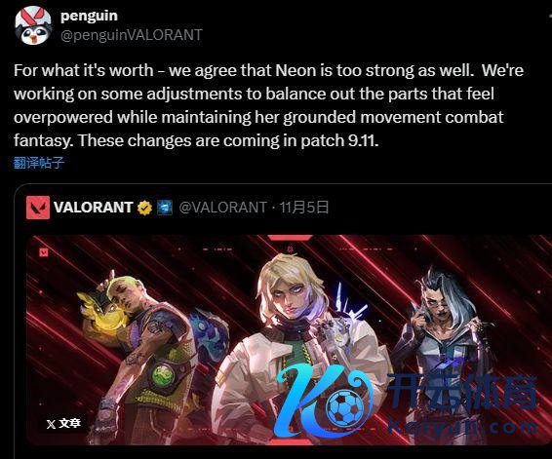The height and width of the screenshot is (459, 552).
Task: Click the yellow creature held by green-haired agent
Action: coord(104,309)
